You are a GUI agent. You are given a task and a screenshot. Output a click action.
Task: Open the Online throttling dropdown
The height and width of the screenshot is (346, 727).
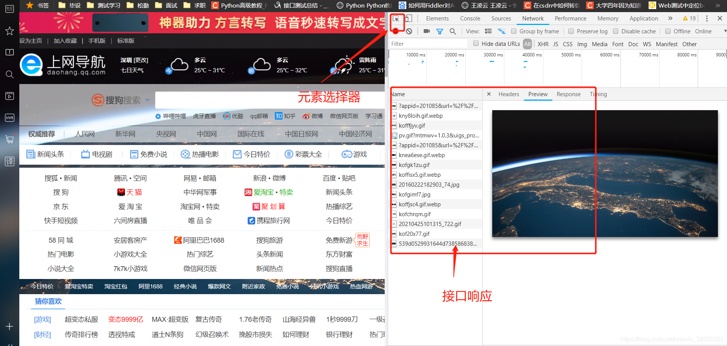coord(710,31)
